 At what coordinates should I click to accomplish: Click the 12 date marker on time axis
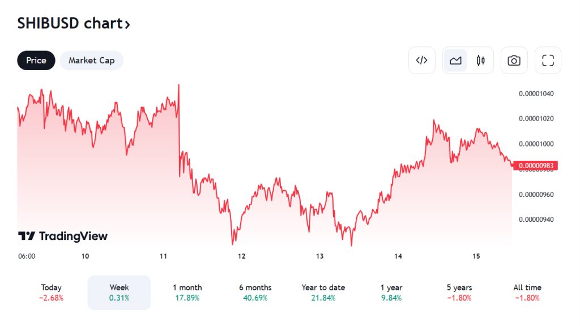click(x=241, y=256)
